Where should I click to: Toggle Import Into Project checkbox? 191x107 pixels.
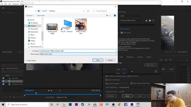point(106,80)
